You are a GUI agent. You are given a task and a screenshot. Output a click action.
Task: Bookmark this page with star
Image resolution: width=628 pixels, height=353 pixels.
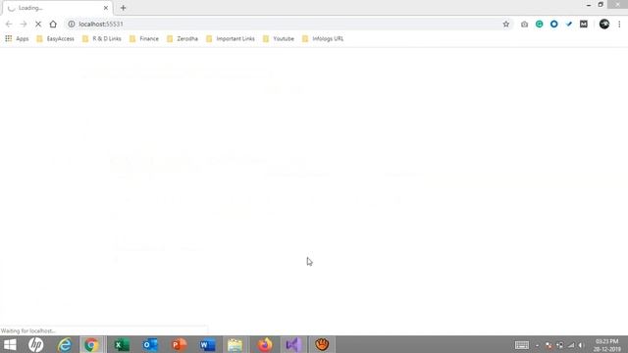[506, 24]
